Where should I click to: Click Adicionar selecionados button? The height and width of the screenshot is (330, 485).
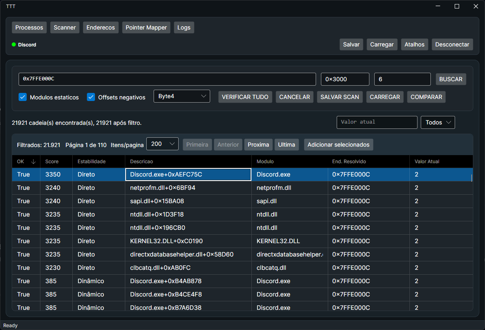338,145
